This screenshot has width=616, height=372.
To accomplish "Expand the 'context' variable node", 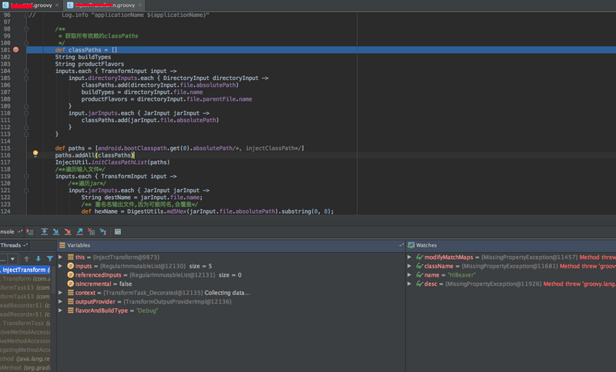I will pyautogui.click(x=61, y=292).
